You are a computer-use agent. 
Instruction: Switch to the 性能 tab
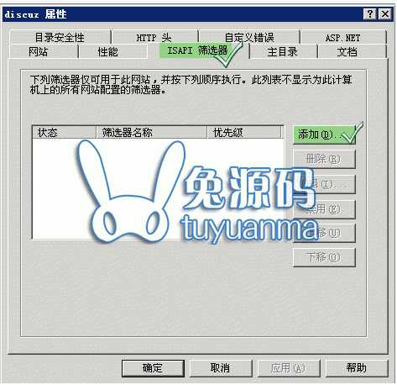[112, 51]
